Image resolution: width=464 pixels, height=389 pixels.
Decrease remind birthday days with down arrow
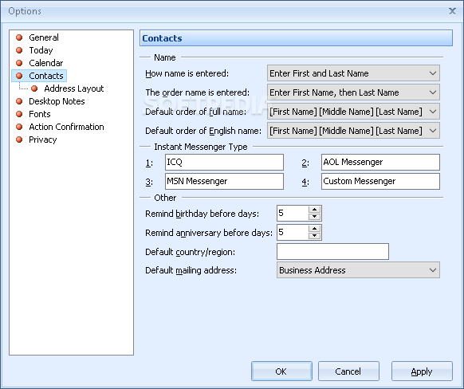click(x=314, y=217)
